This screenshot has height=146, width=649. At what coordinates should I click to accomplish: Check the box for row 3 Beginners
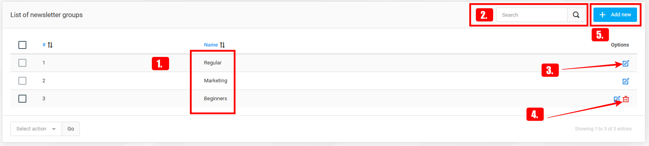coord(22,99)
